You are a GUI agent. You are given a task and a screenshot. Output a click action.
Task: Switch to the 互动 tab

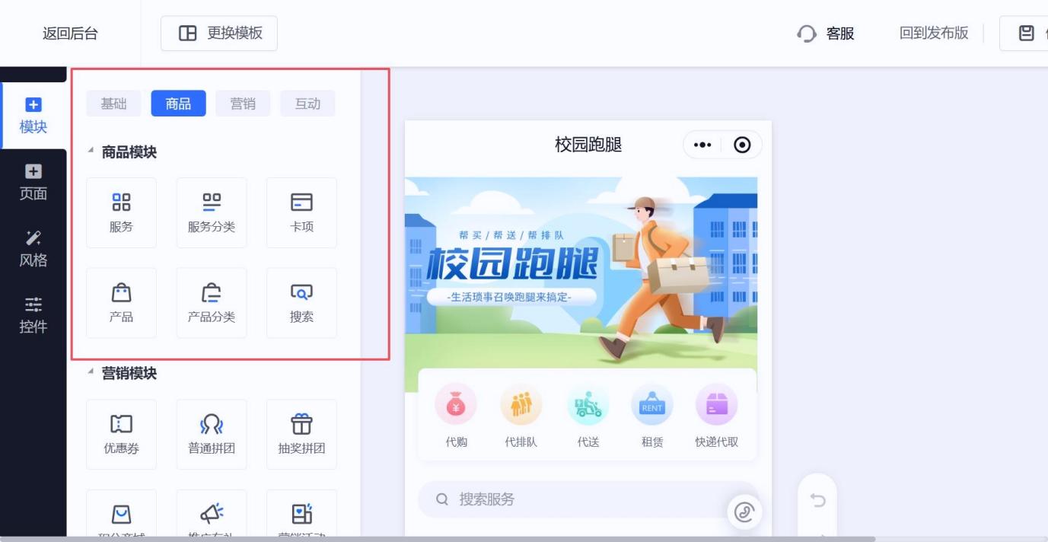(307, 104)
